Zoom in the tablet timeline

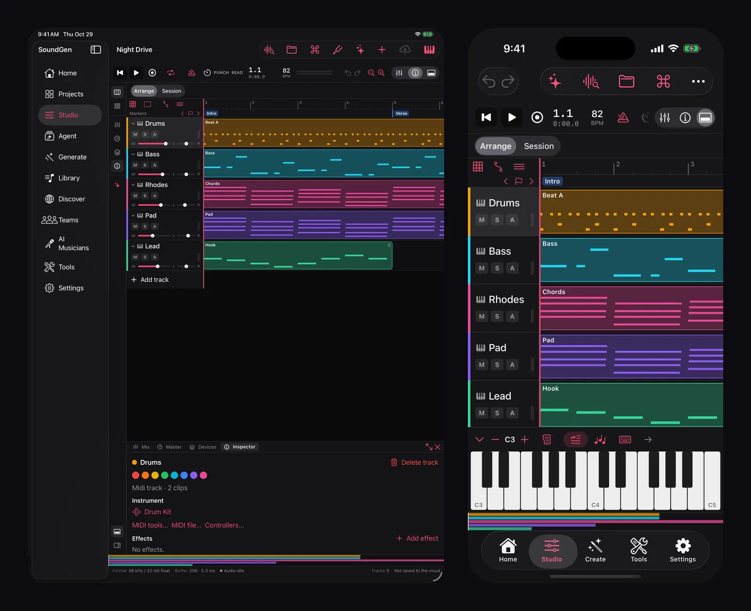tap(381, 73)
